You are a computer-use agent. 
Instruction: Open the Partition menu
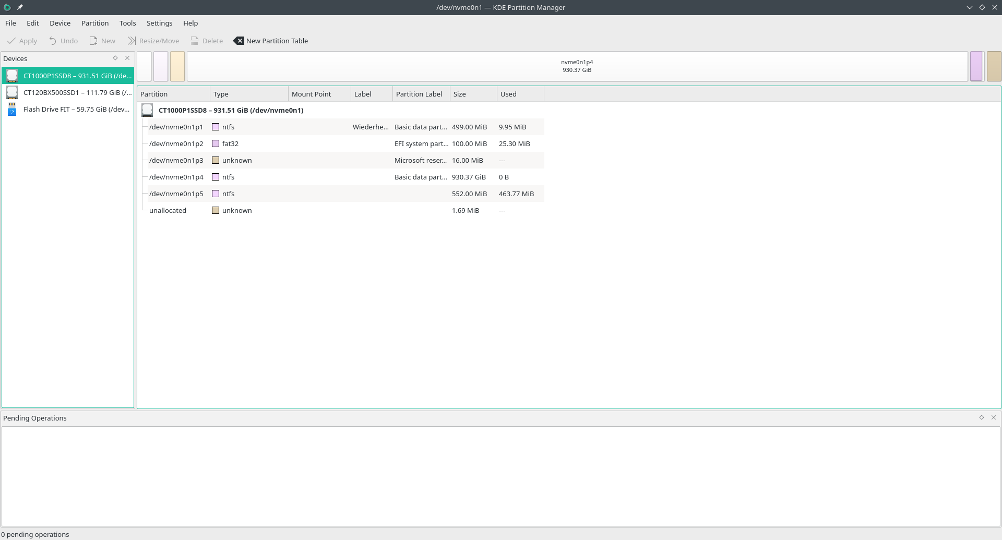click(x=95, y=23)
